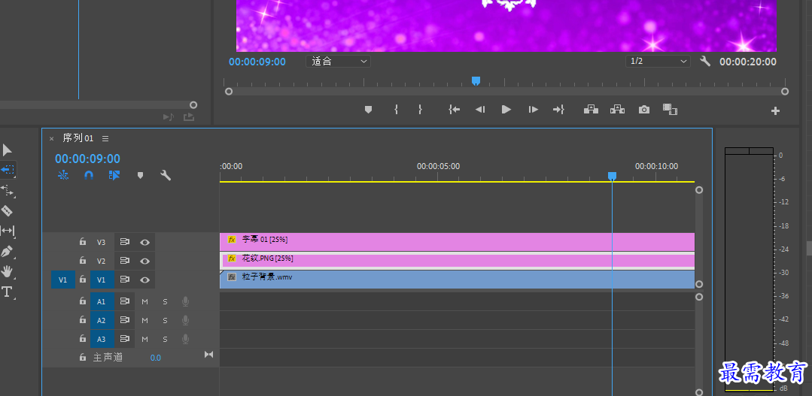Hide V1 track output eye

pos(145,280)
